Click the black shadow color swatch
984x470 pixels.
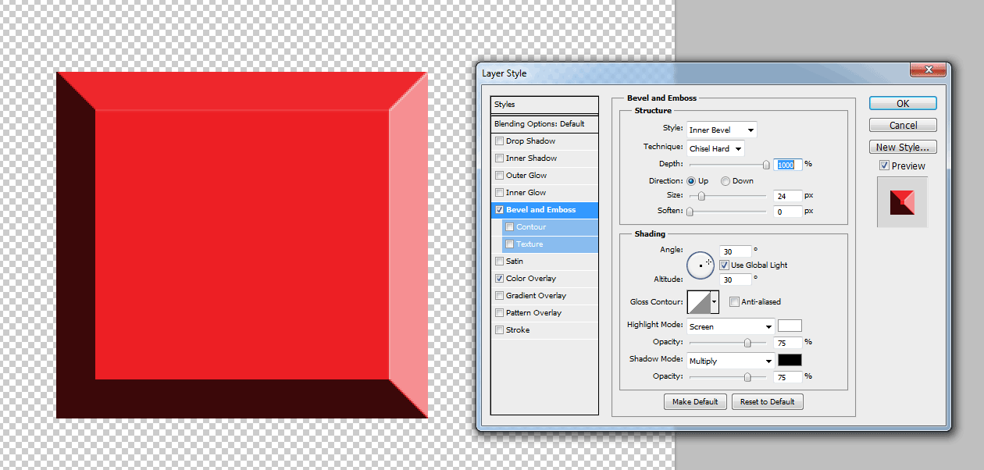click(x=790, y=361)
